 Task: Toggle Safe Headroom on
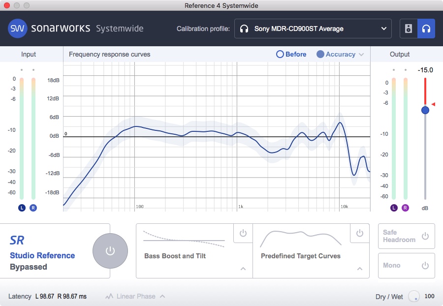coord(425,236)
